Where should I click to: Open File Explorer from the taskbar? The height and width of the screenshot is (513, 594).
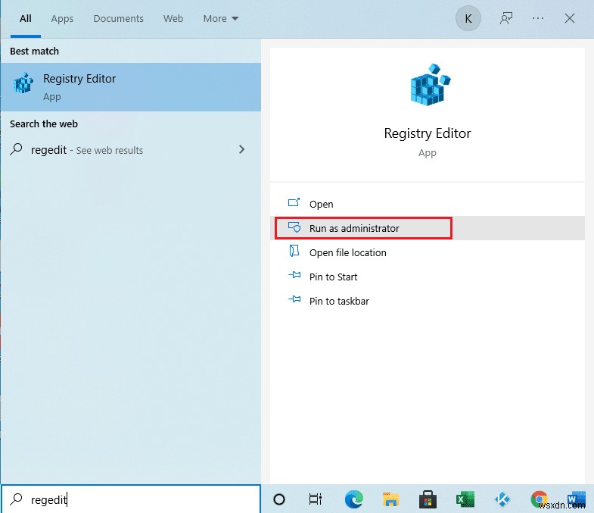pyautogui.click(x=390, y=499)
